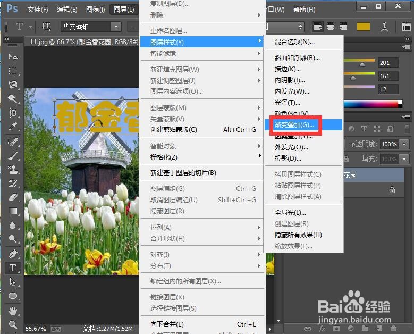Select the Pen tool
Viewport: 414px width, 334px height.
pyautogui.click(x=13, y=254)
